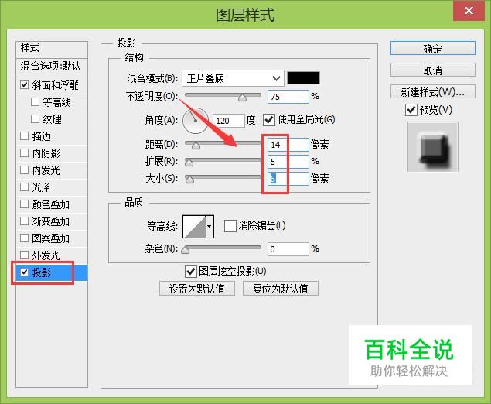The image size is (491, 404).
Task: Toggle 图层挖空投影 checkbox
Action: pyautogui.click(x=191, y=272)
